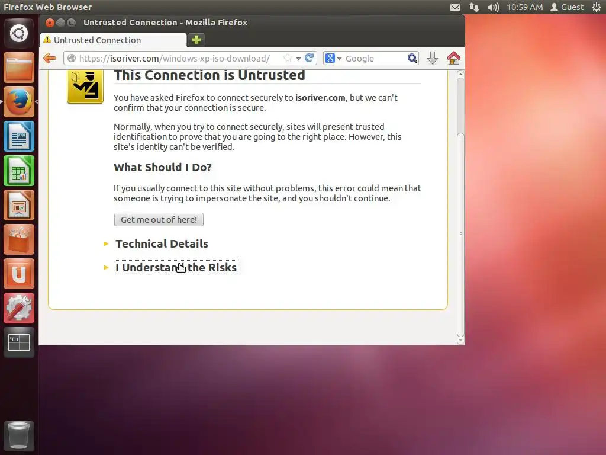Open the Downloads arrow button
This screenshot has height=455, width=606.
[433, 59]
